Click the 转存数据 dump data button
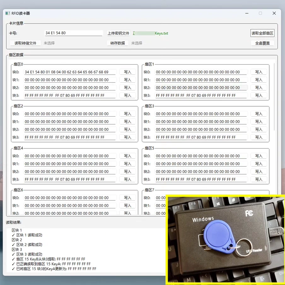The height and width of the screenshot is (285, 285). tap(117, 43)
